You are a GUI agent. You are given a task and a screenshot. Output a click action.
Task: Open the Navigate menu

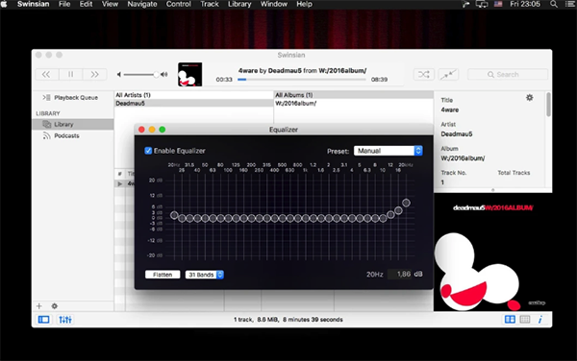[x=142, y=4]
